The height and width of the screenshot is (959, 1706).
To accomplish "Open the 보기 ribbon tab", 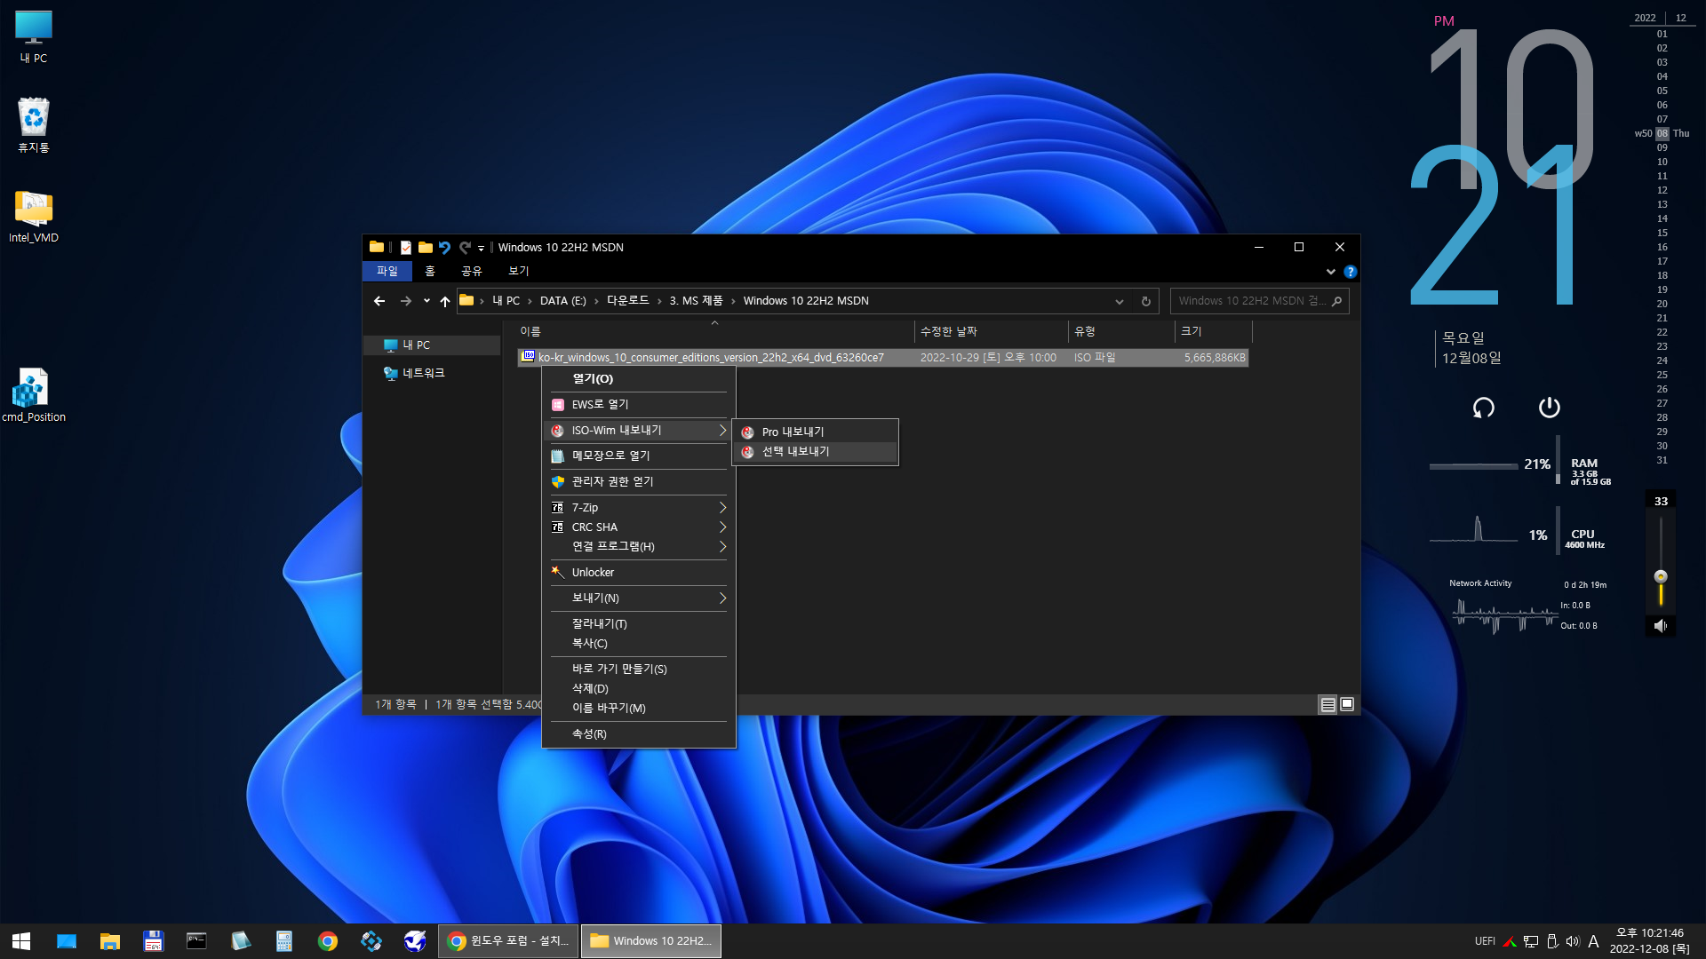I will tap(518, 272).
